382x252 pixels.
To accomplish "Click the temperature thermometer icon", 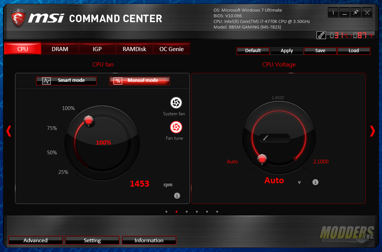I will tap(321, 35).
